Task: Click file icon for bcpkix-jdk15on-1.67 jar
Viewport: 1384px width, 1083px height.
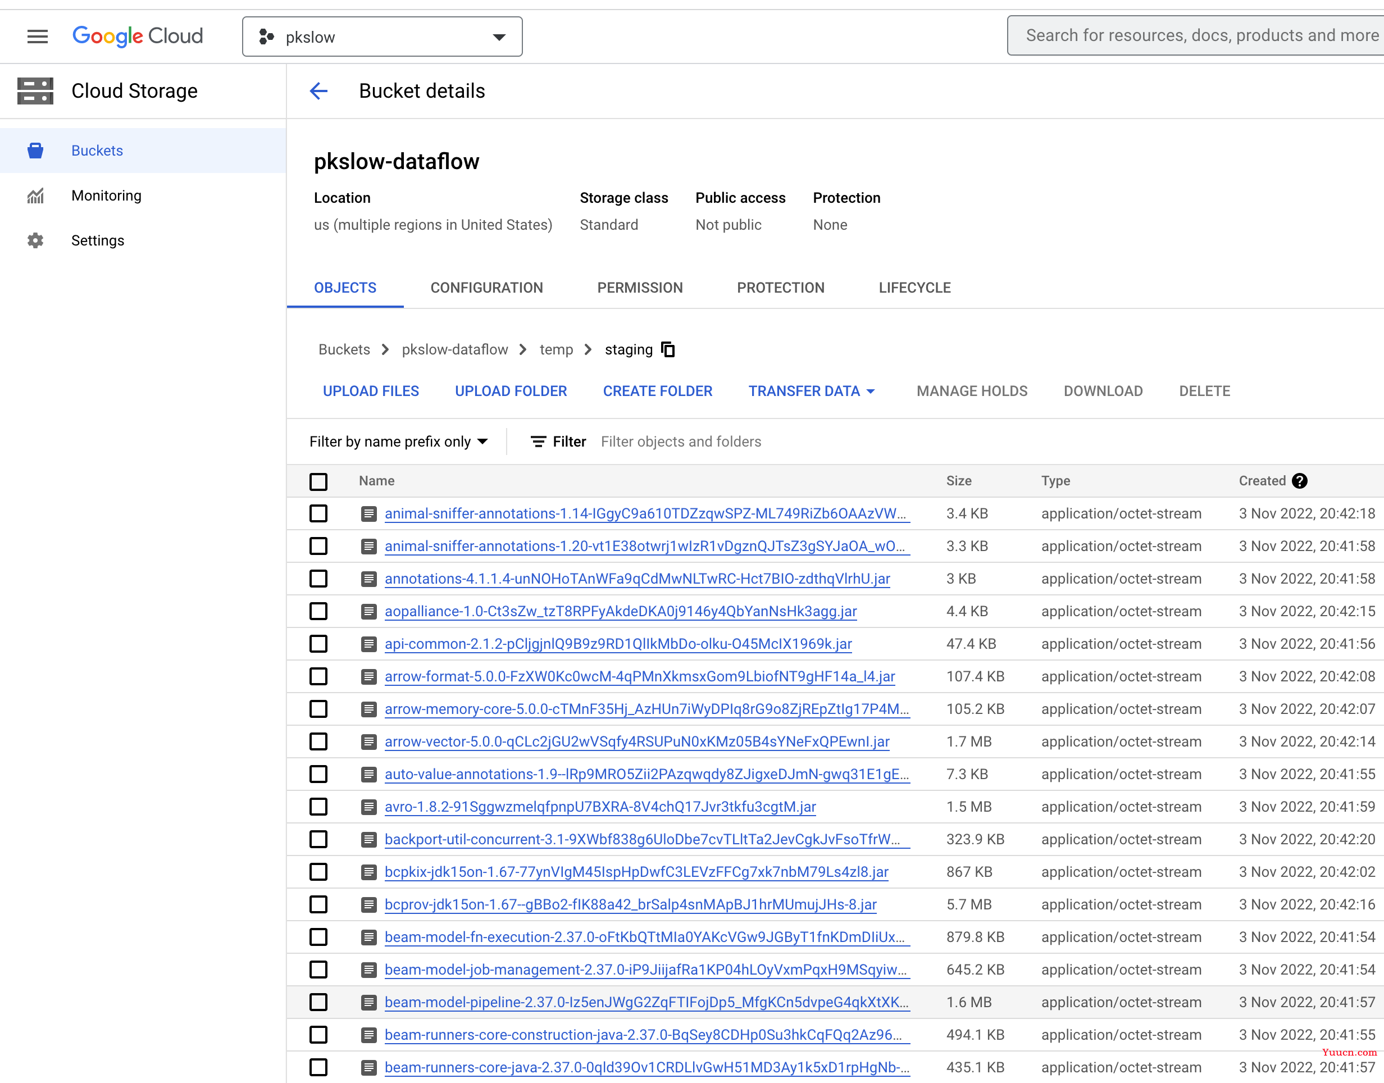Action: [x=369, y=872]
